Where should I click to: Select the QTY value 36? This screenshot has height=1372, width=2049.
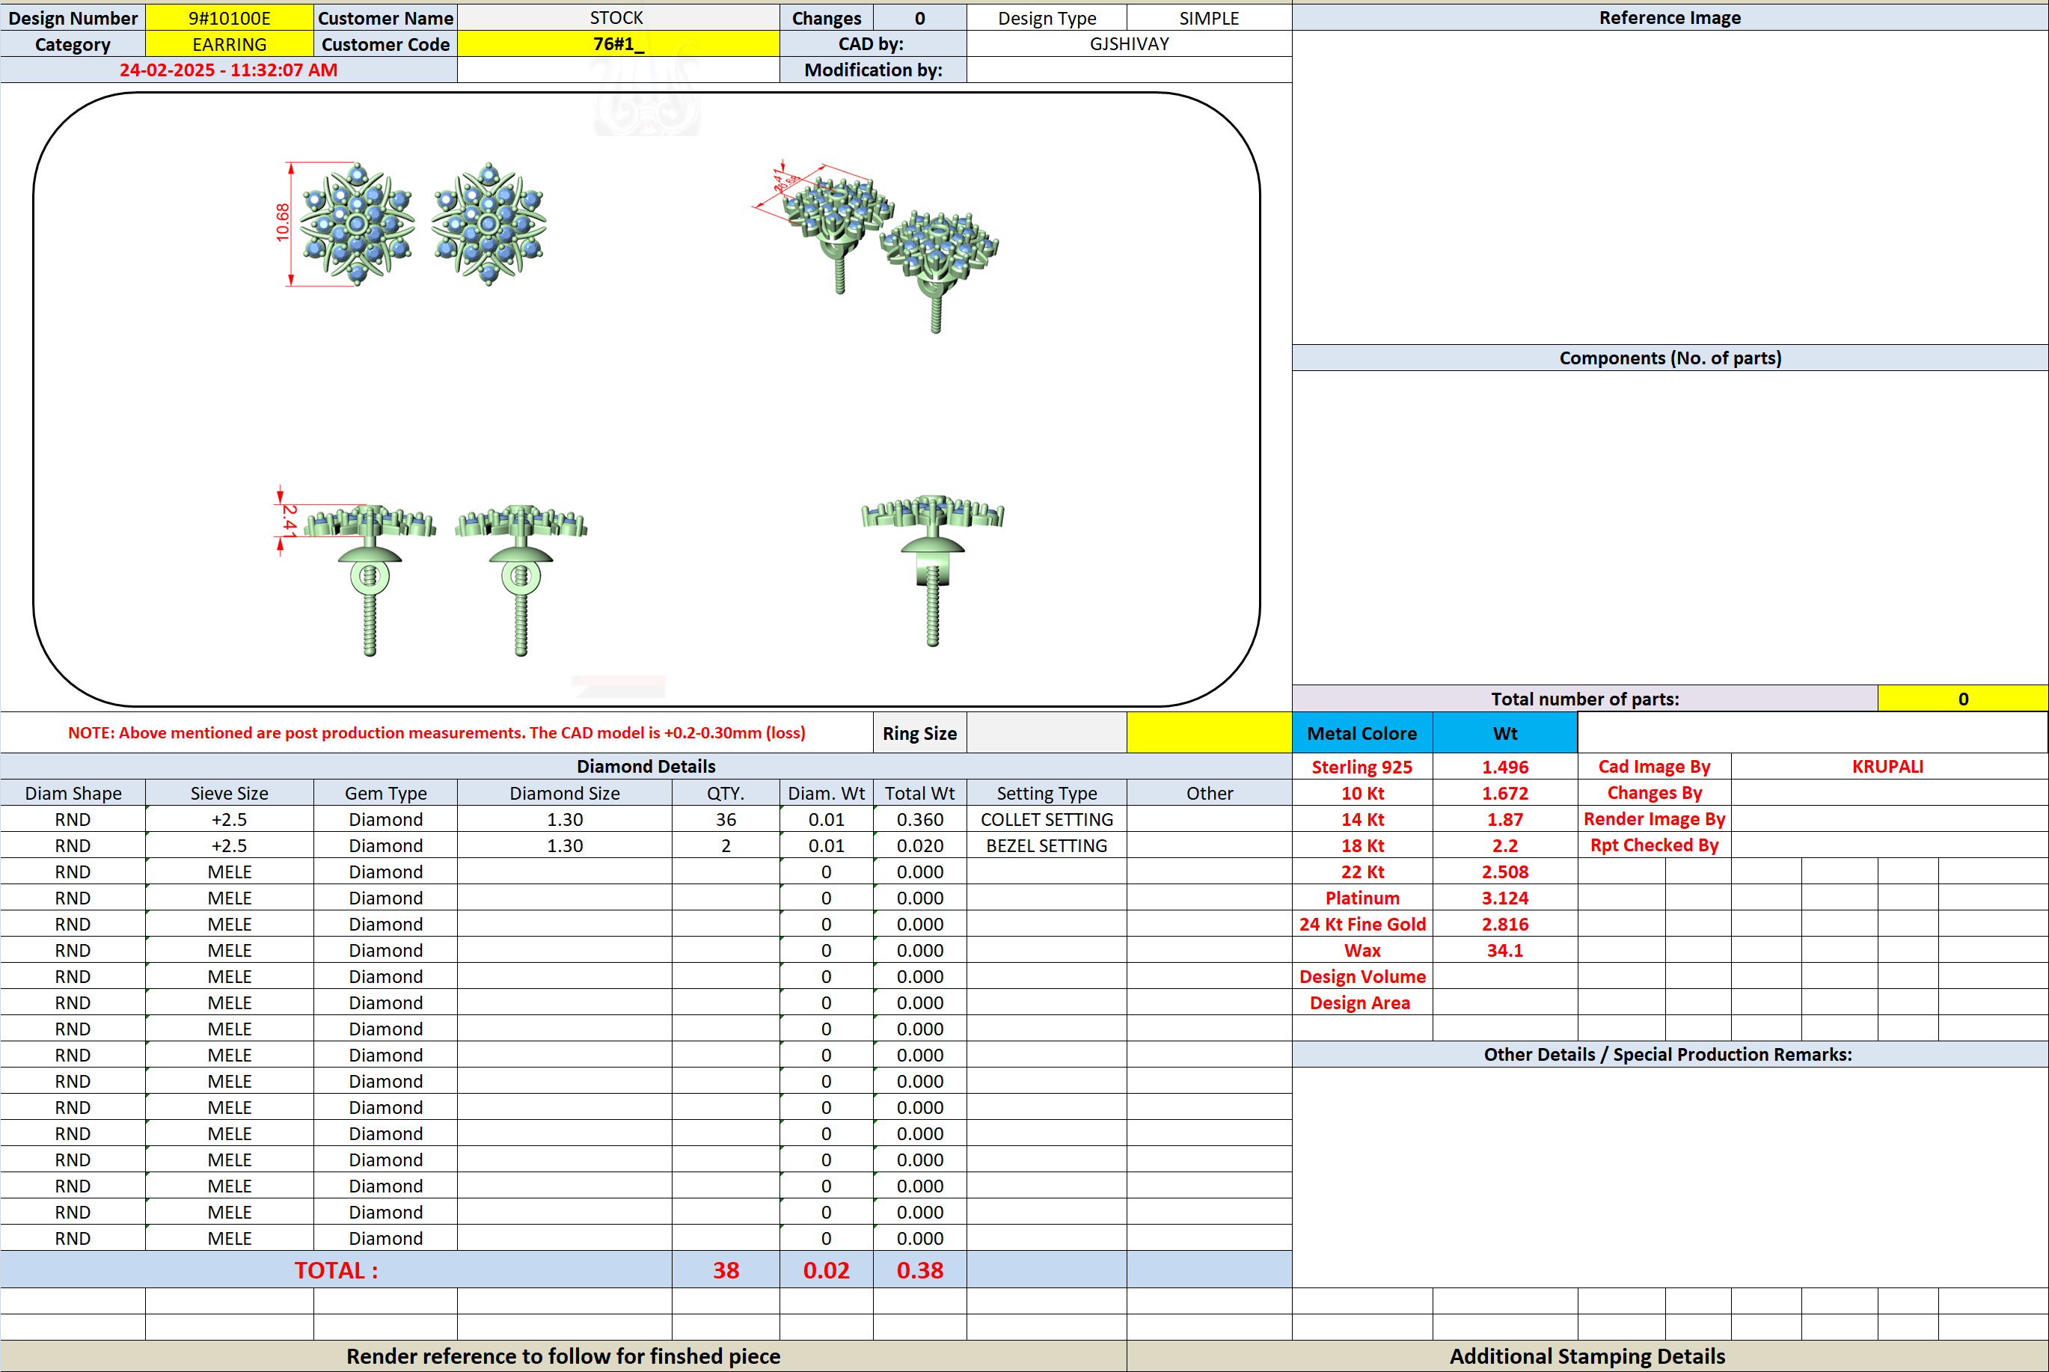coord(726,819)
